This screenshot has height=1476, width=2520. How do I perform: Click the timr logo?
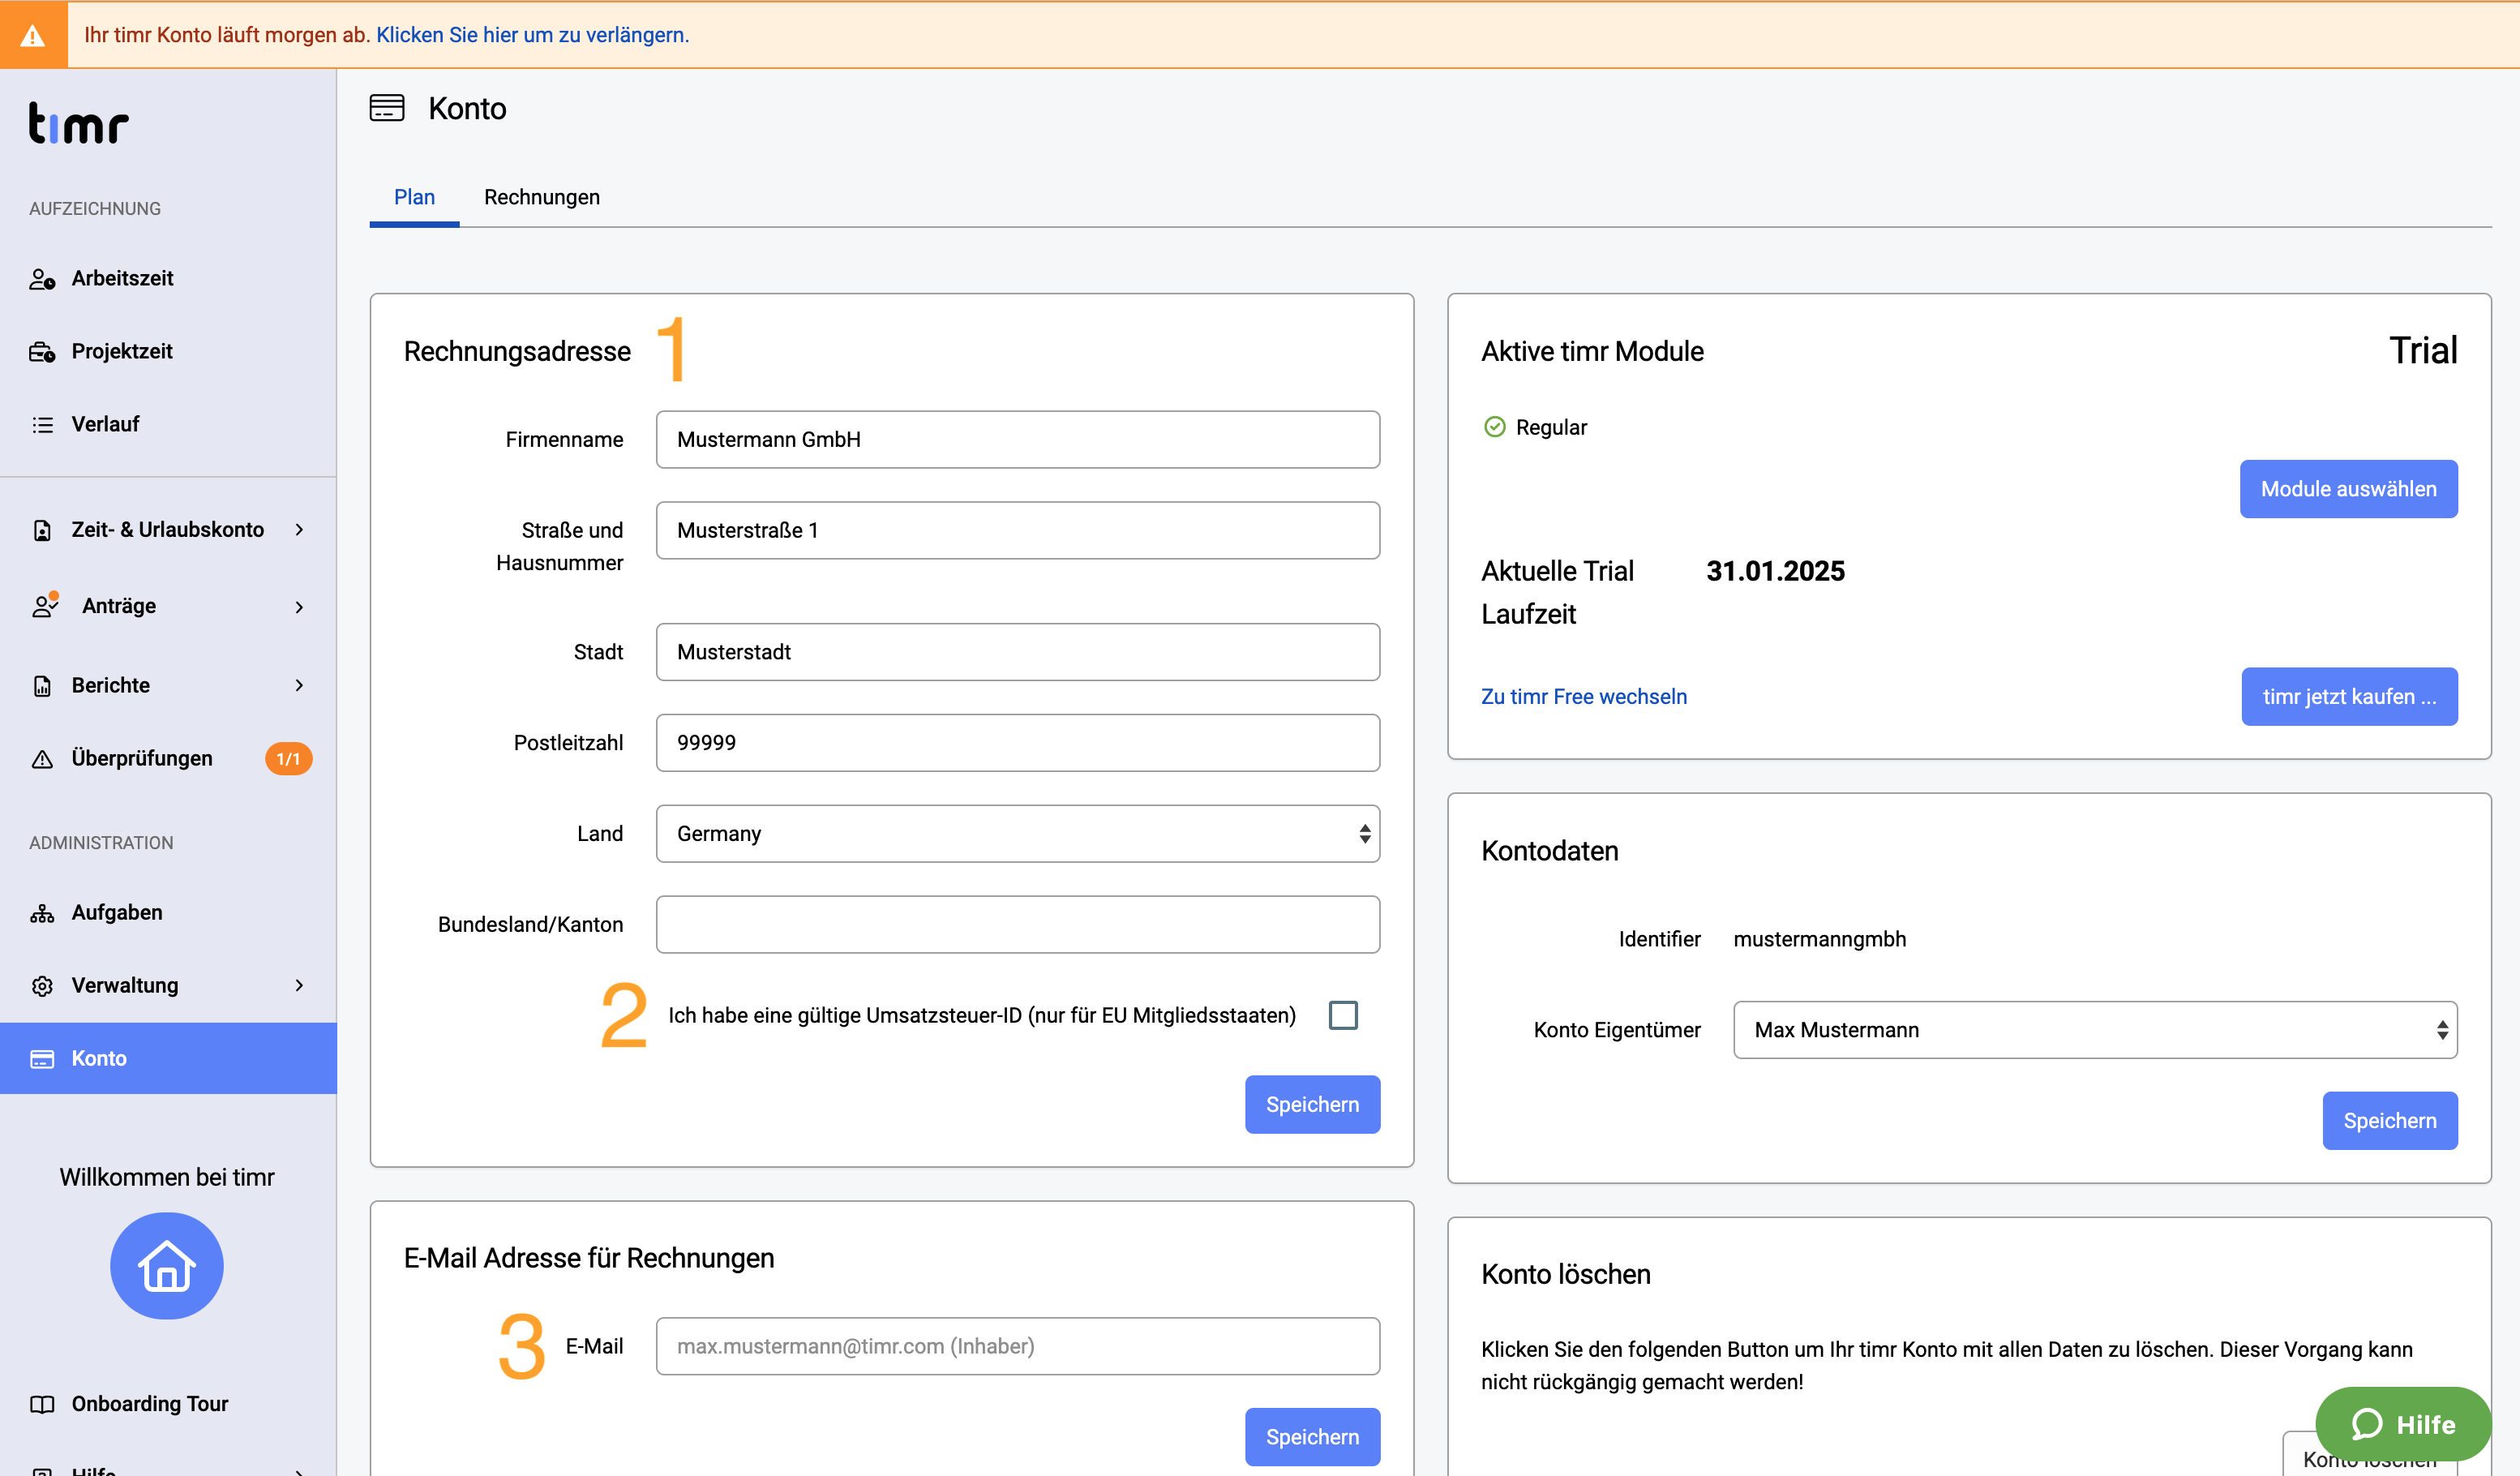pyautogui.click(x=79, y=123)
